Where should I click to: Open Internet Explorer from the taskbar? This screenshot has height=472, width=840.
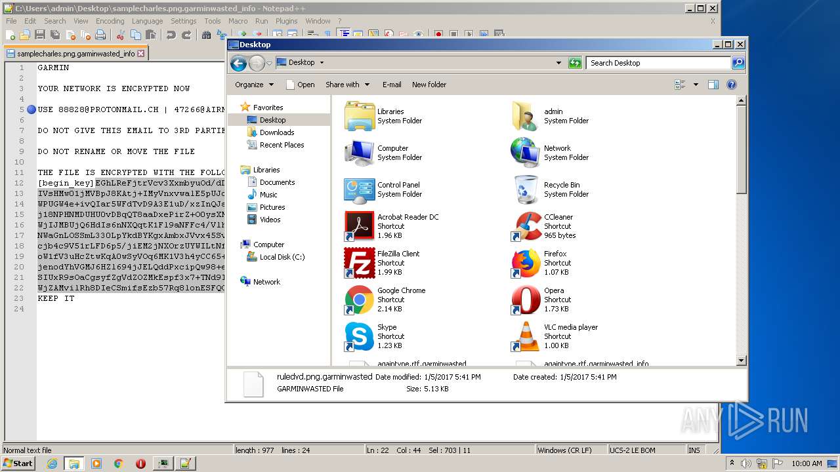coord(52,463)
